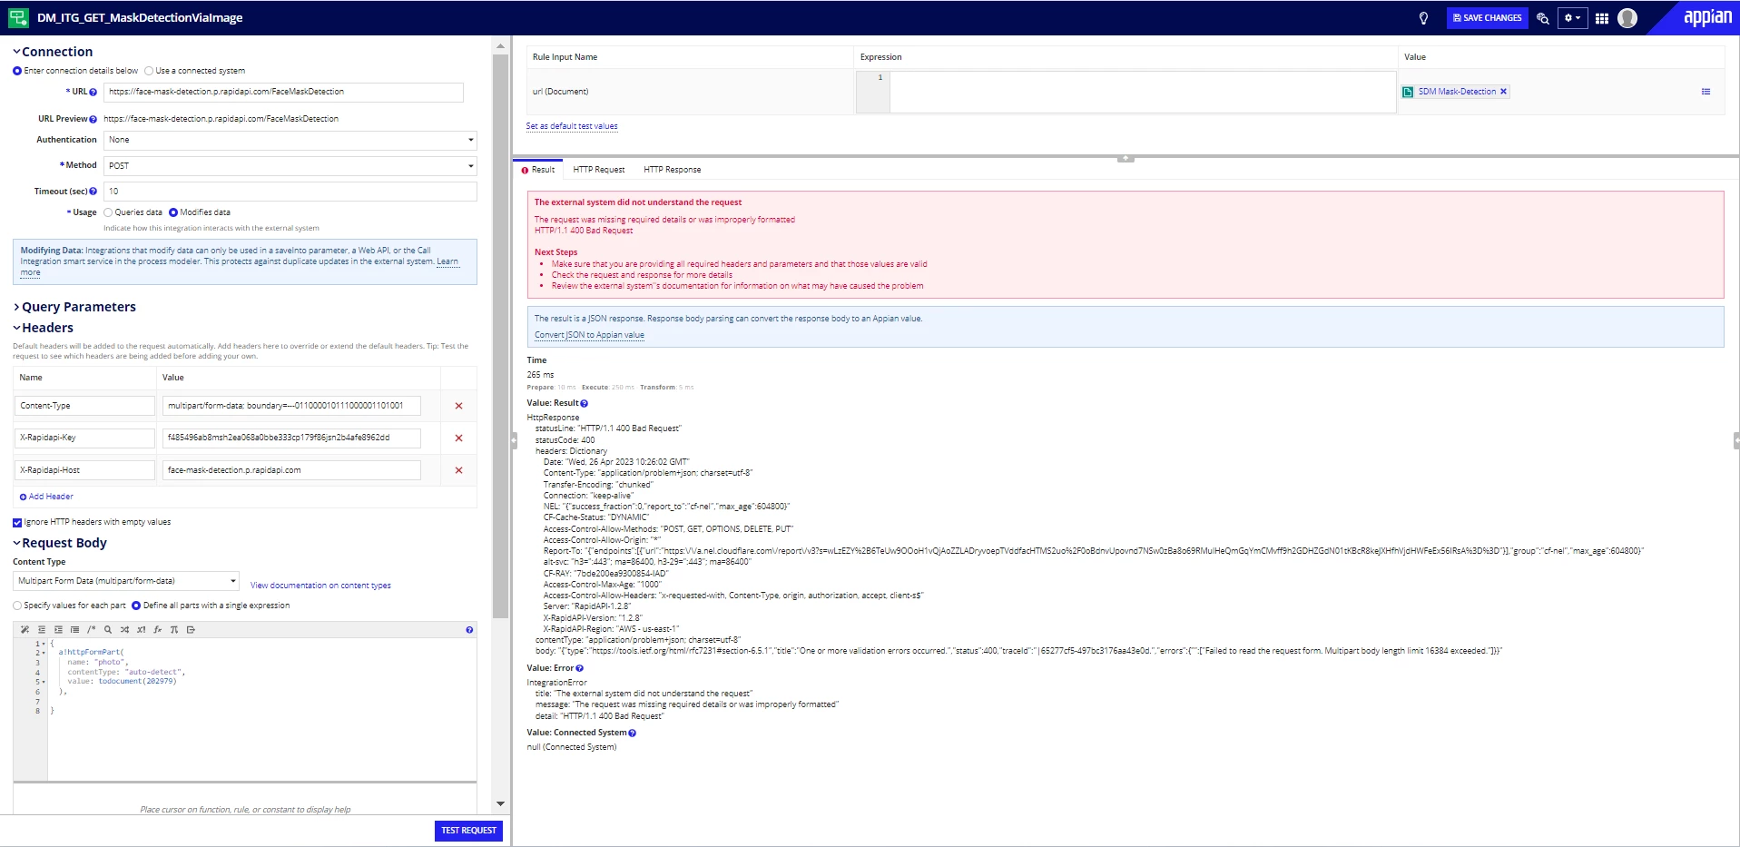Image resolution: width=1740 pixels, height=847 pixels.
Task: Click the search icon in expression editor
Action: click(108, 629)
